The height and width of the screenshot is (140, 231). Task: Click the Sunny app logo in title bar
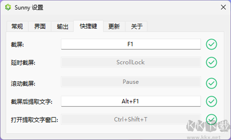pyautogui.click(x=8, y=7)
